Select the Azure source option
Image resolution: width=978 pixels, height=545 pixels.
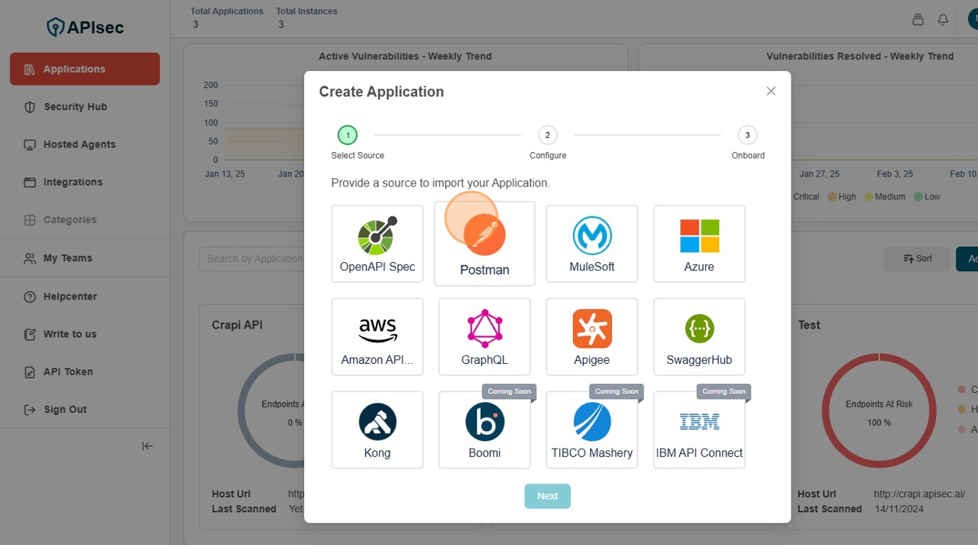(x=699, y=243)
